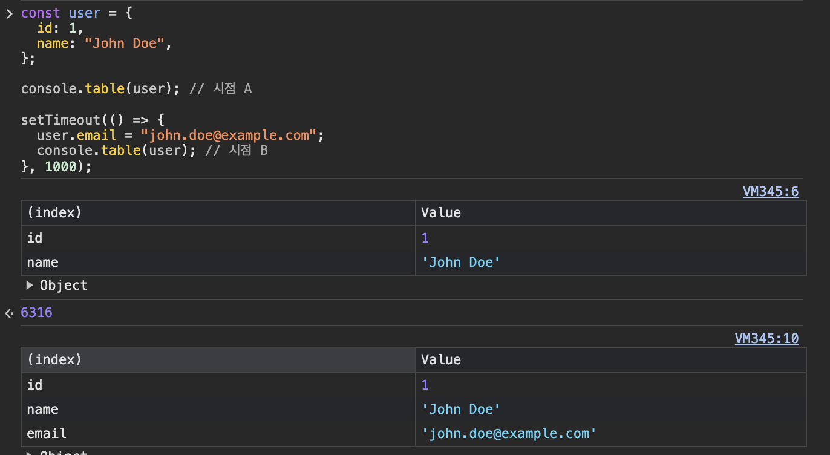This screenshot has width=830, height=455.
Task: Sort first table by (index) header
Action: click(218, 213)
